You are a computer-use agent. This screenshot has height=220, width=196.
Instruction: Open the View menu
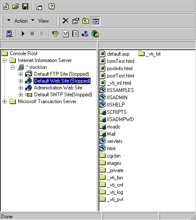43,21
